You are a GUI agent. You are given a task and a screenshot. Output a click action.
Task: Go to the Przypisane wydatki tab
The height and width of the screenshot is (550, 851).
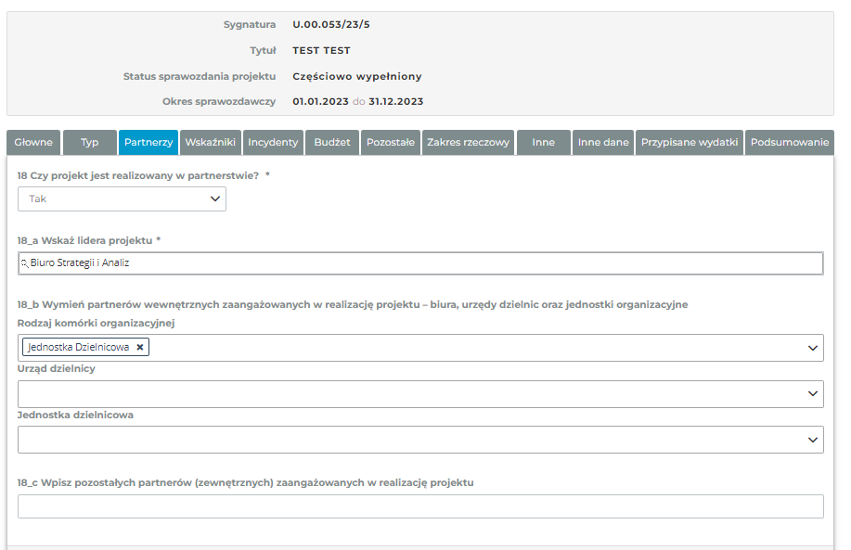pyautogui.click(x=690, y=143)
